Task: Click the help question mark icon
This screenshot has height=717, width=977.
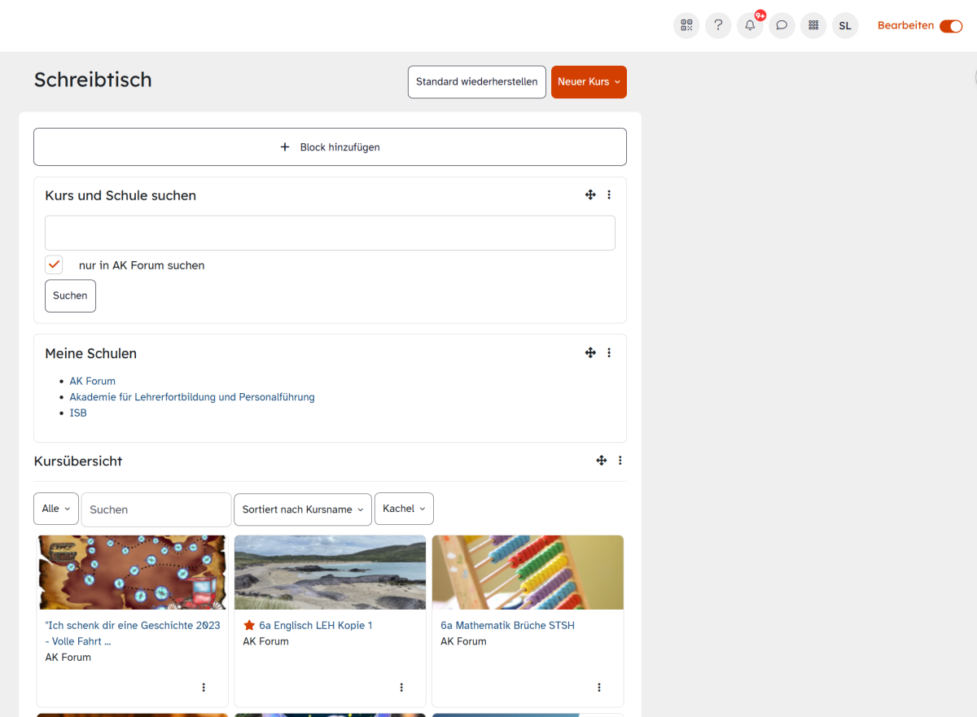Action: (x=718, y=25)
